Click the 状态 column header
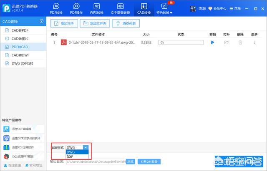The image size is (267, 171). coord(181,35)
